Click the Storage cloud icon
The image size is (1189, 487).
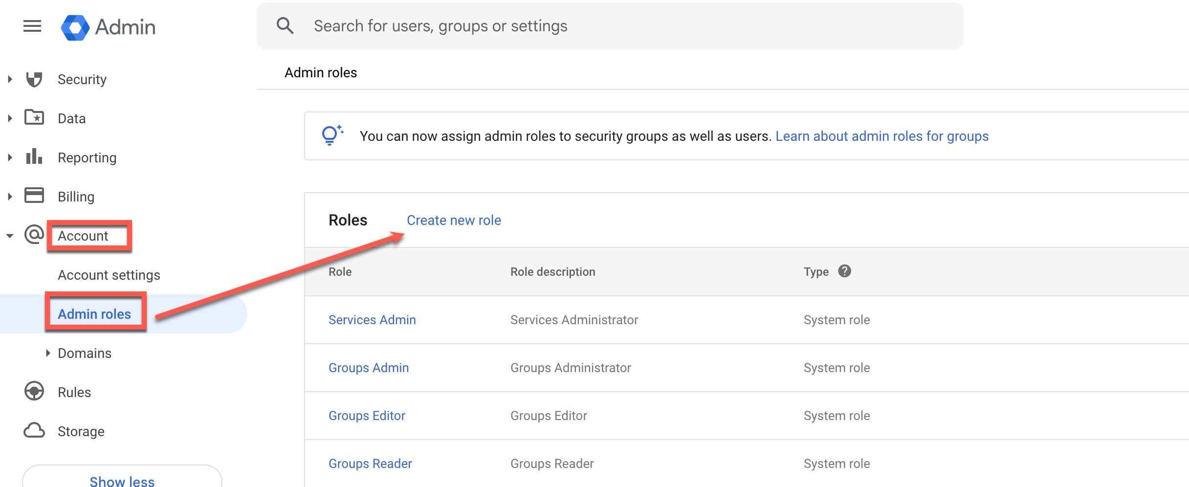pyautogui.click(x=34, y=431)
